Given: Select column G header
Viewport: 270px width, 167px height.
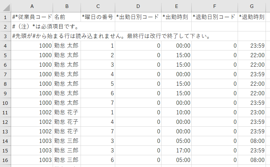Looking at the screenshot, I should click(252, 6).
